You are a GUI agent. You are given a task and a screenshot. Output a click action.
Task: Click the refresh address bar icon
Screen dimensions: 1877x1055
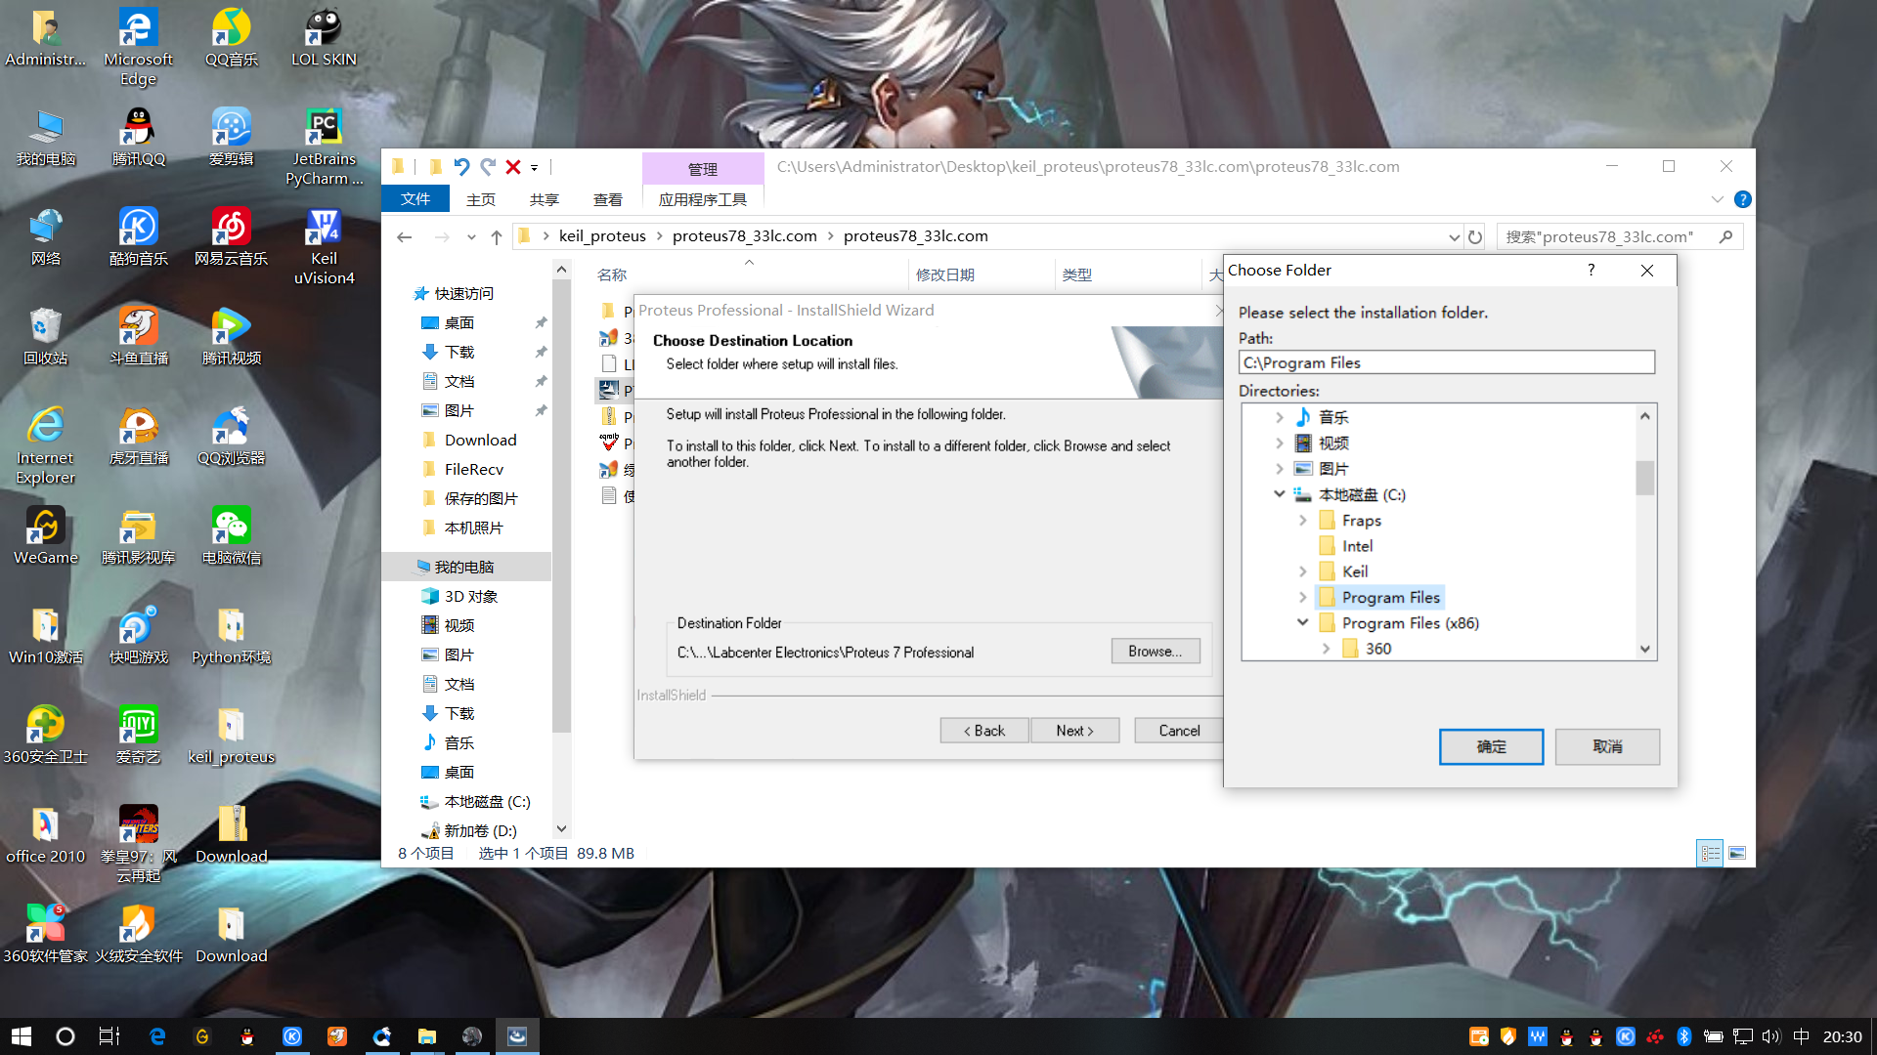click(1475, 236)
